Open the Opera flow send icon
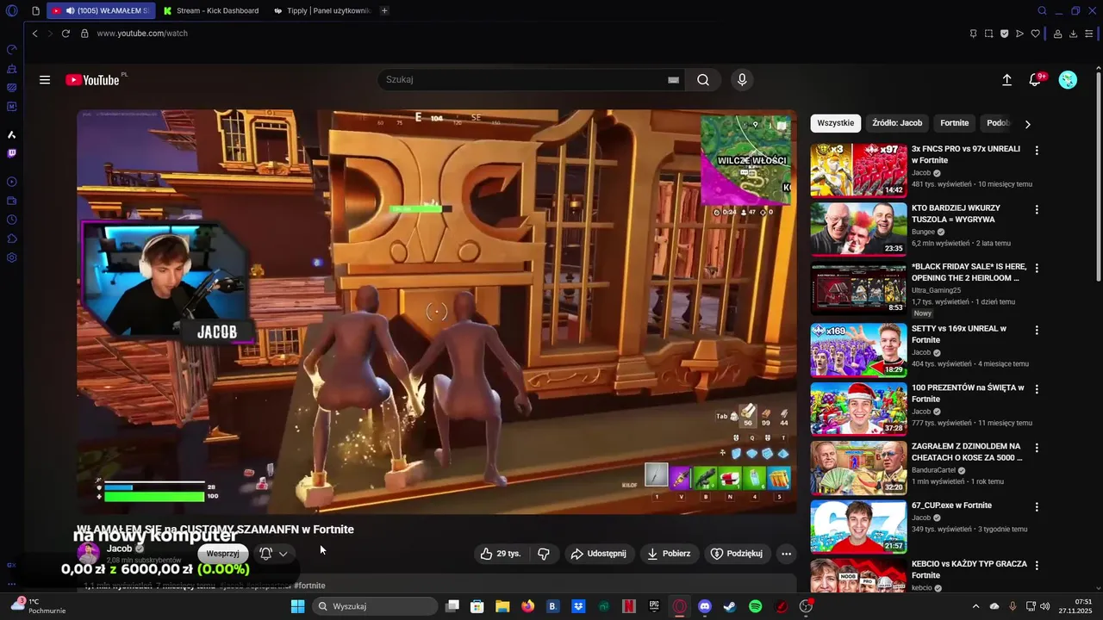 (x=1019, y=34)
